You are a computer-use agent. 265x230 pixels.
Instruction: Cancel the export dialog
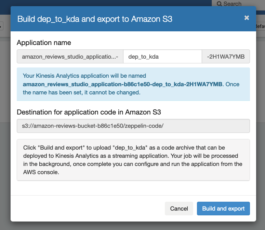pyautogui.click(x=179, y=209)
